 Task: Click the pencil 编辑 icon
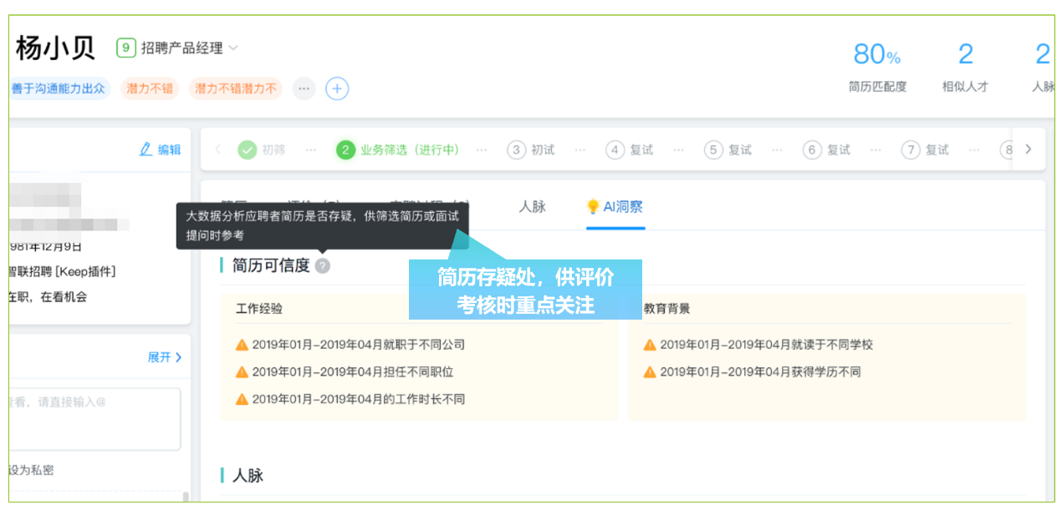pos(146,149)
